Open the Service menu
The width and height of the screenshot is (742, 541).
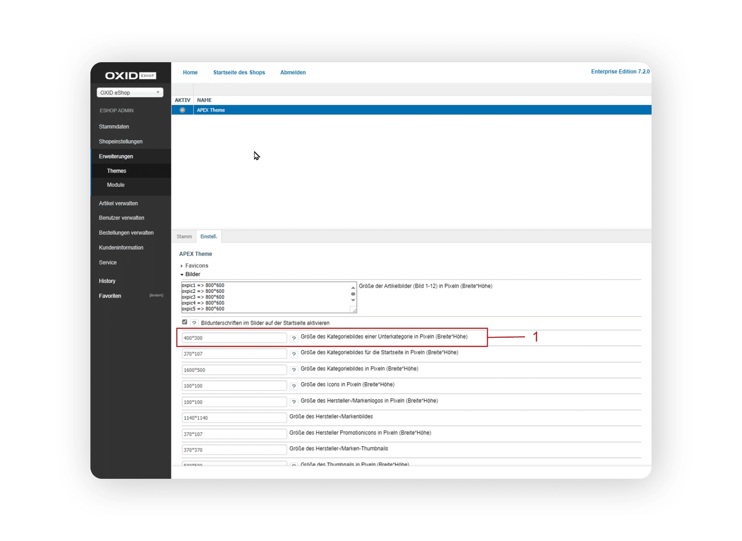coord(108,263)
